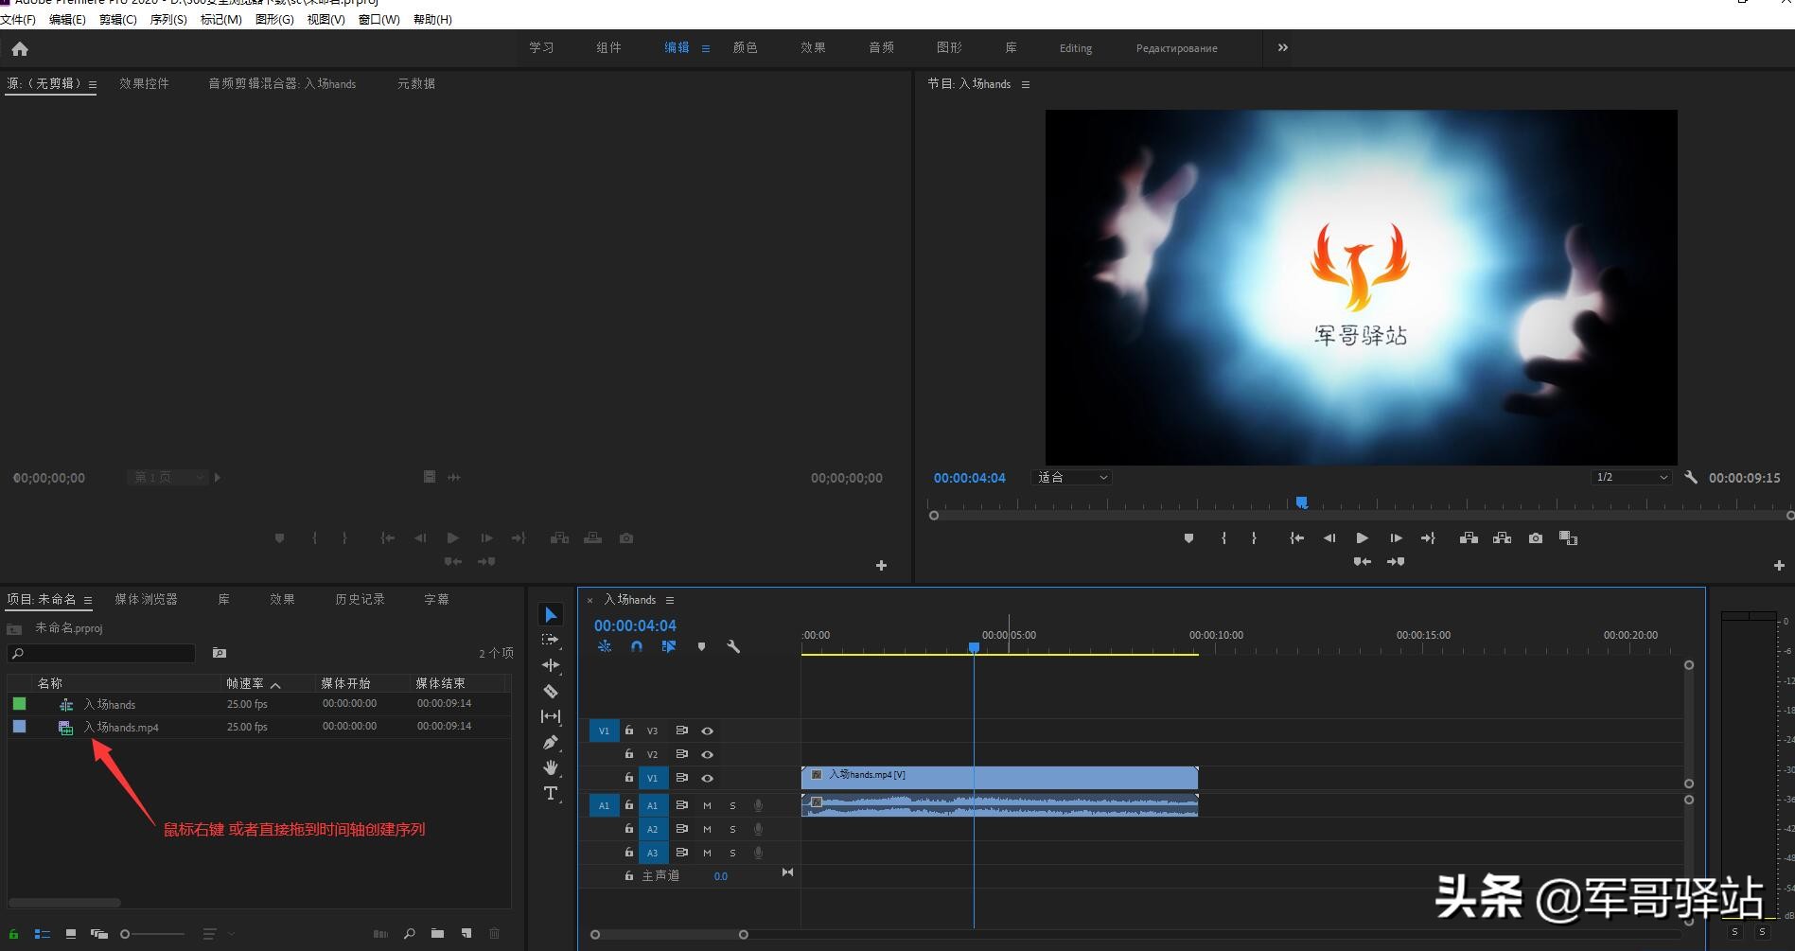
Task: Toggle snap magnet in timeline
Action: 637,646
